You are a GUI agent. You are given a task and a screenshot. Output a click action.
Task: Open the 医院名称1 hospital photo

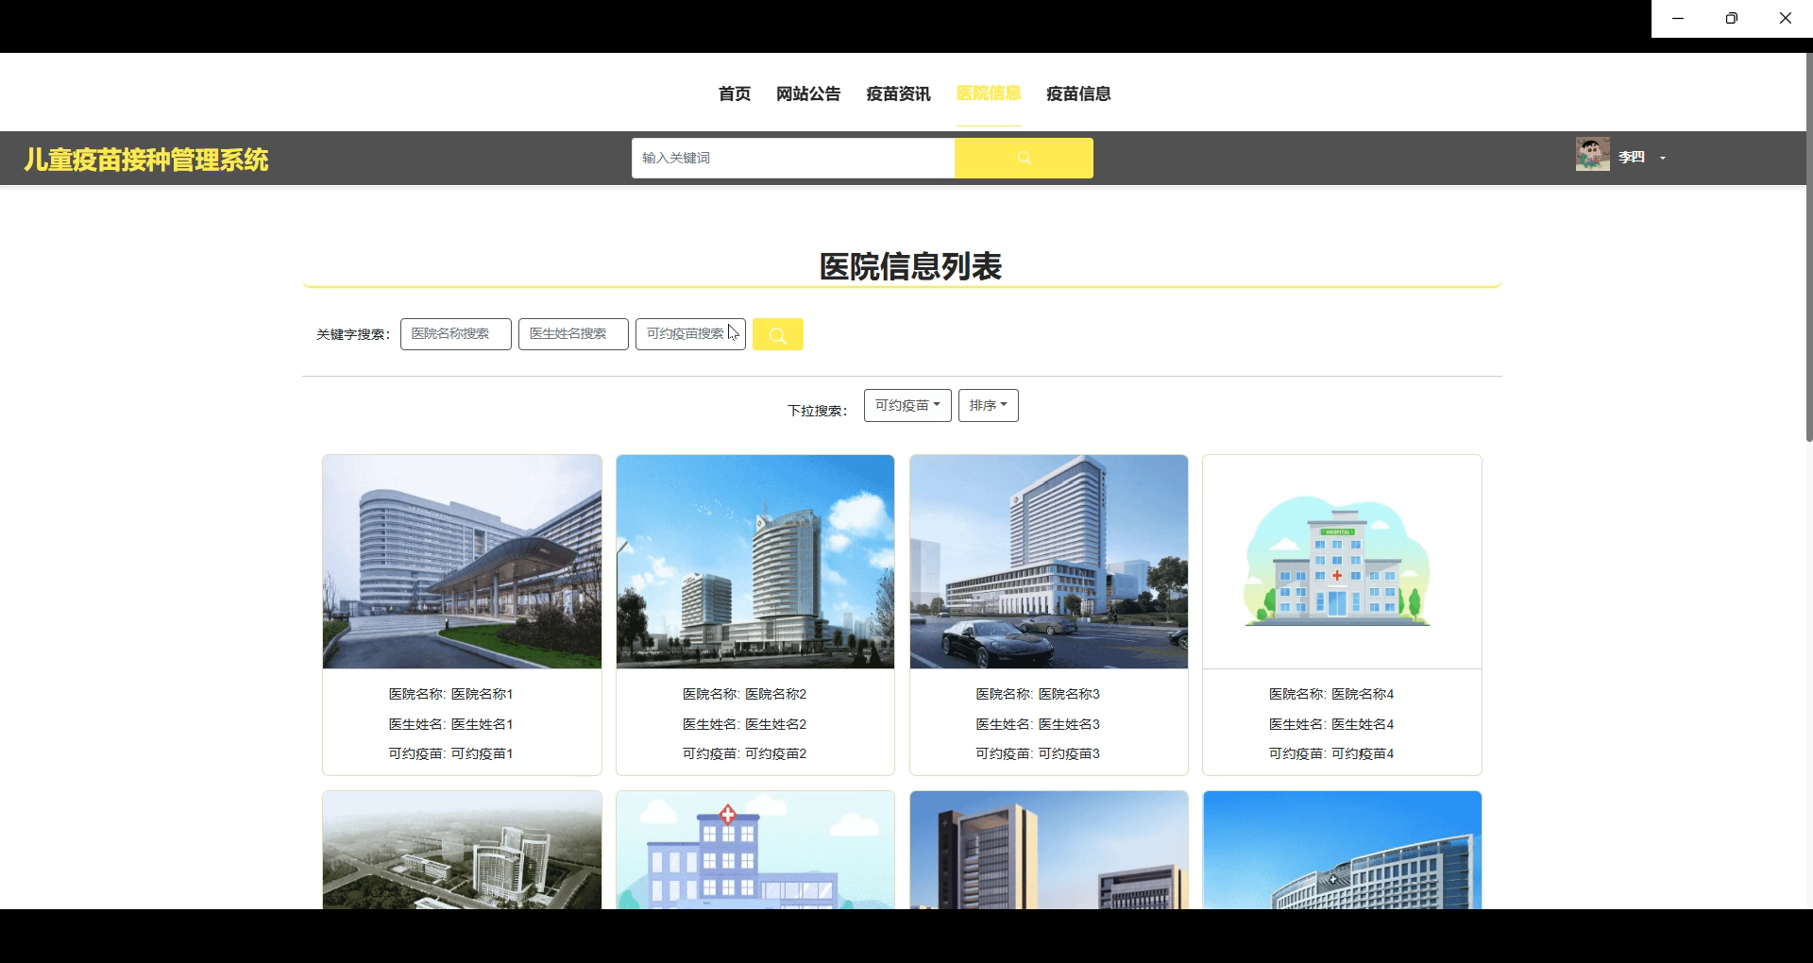462,562
